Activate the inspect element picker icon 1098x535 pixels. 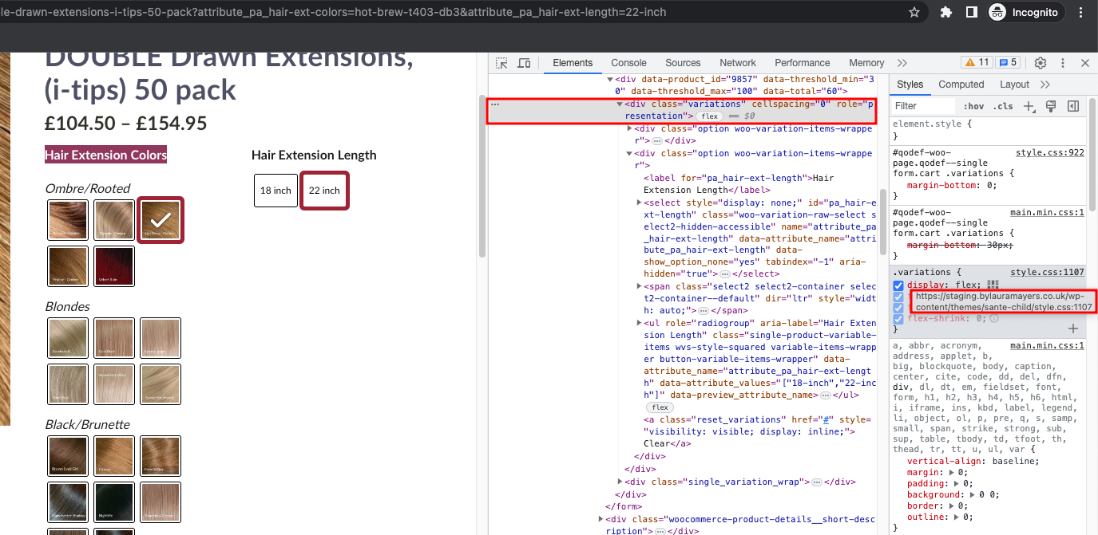point(501,63)
